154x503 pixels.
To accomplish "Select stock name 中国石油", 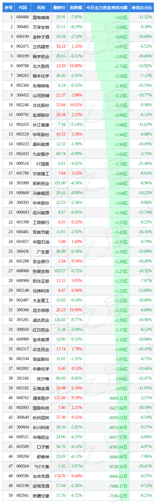I will pos(41,242).
